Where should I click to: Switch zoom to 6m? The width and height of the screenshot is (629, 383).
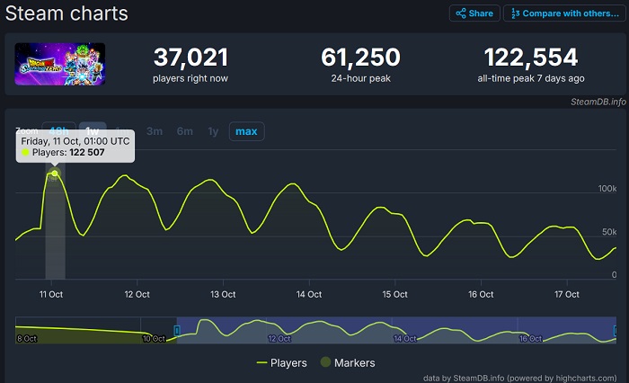pyautogui.click(x=185, y=131)
